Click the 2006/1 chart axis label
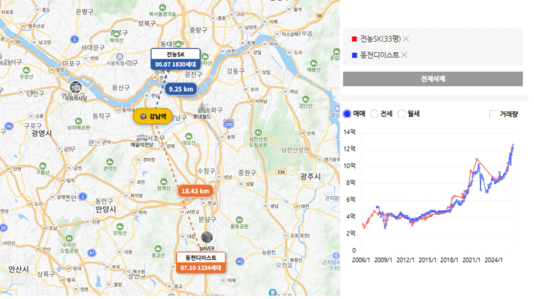Screen dimensions: 534x299 (361, 260)
